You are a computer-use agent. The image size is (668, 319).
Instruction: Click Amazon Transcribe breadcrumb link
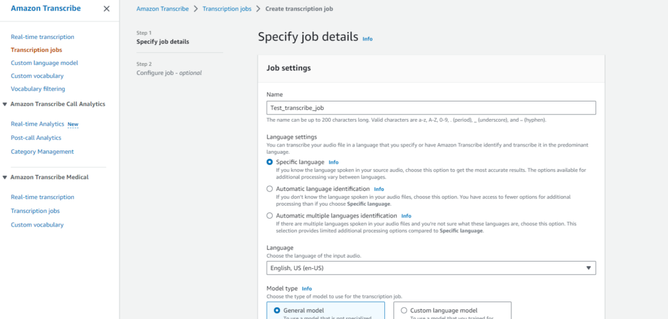(x=162, y=8)
